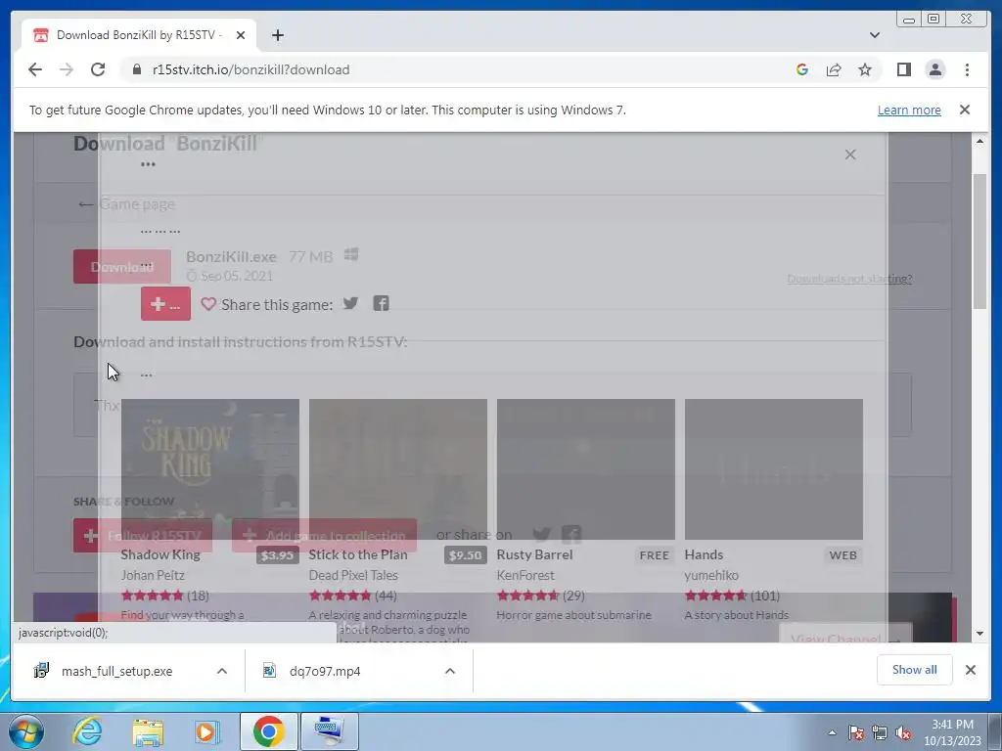
Task: Open Windows Media Player from taskbar
Action: [206, 731]
